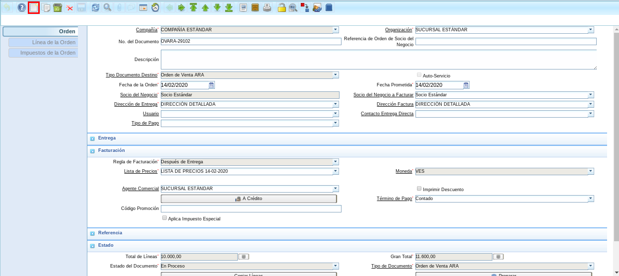Image resolution: width=619 pixels, height=276 pixels.
Task: Go to next record green arrow
Action: point(217,7)
